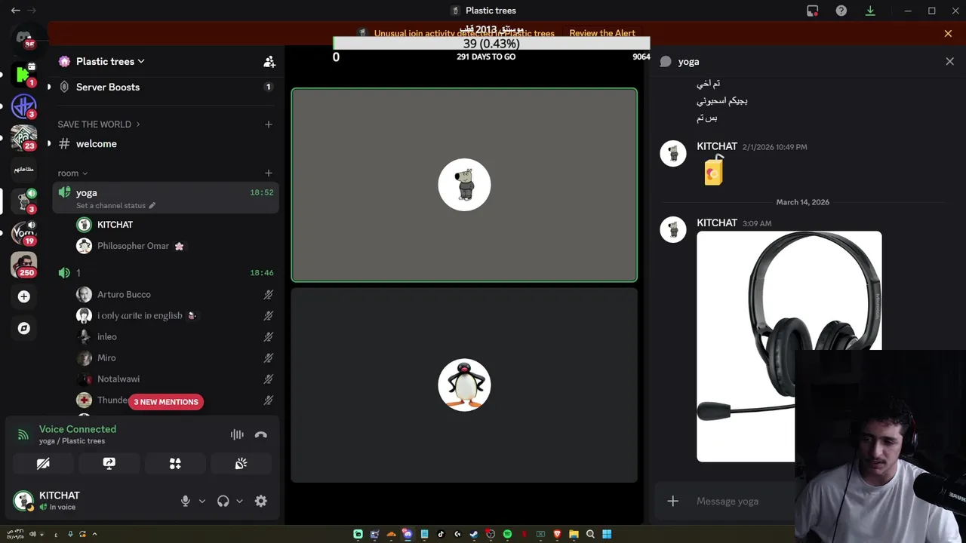Open the green puzzle-piece server

[x=23, y=74]
